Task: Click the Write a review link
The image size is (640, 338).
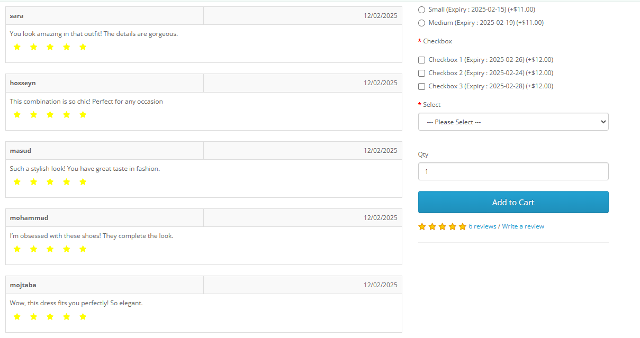Action: pos(523,226)
